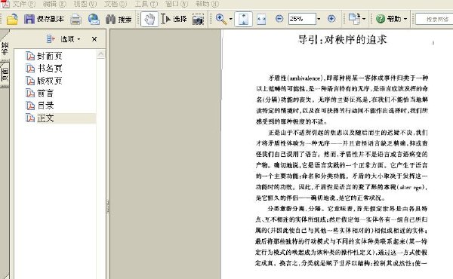Click the Save a Copy floppy icon
Image resolution: width=453 pixels, height=279 pixels.
pos(29,19)
